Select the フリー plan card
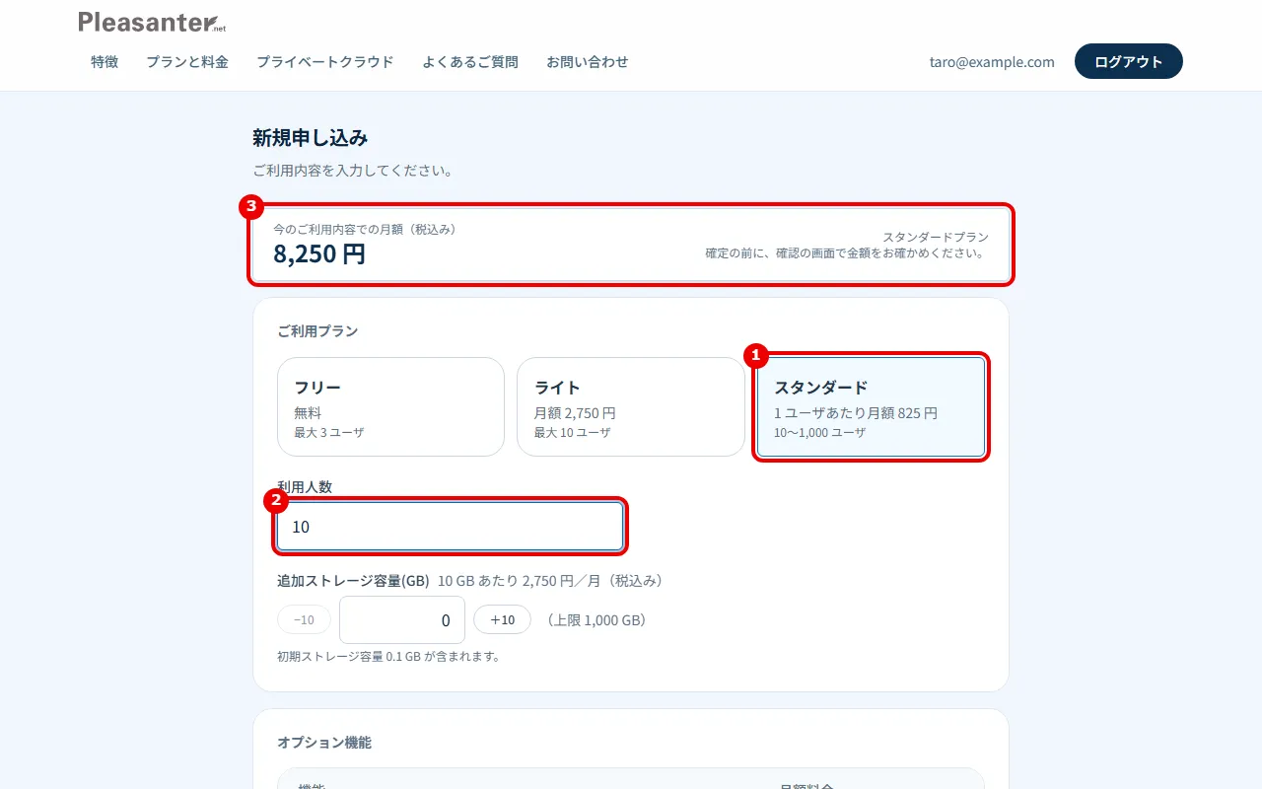1262x789 pixels. [x=390, y=406]
